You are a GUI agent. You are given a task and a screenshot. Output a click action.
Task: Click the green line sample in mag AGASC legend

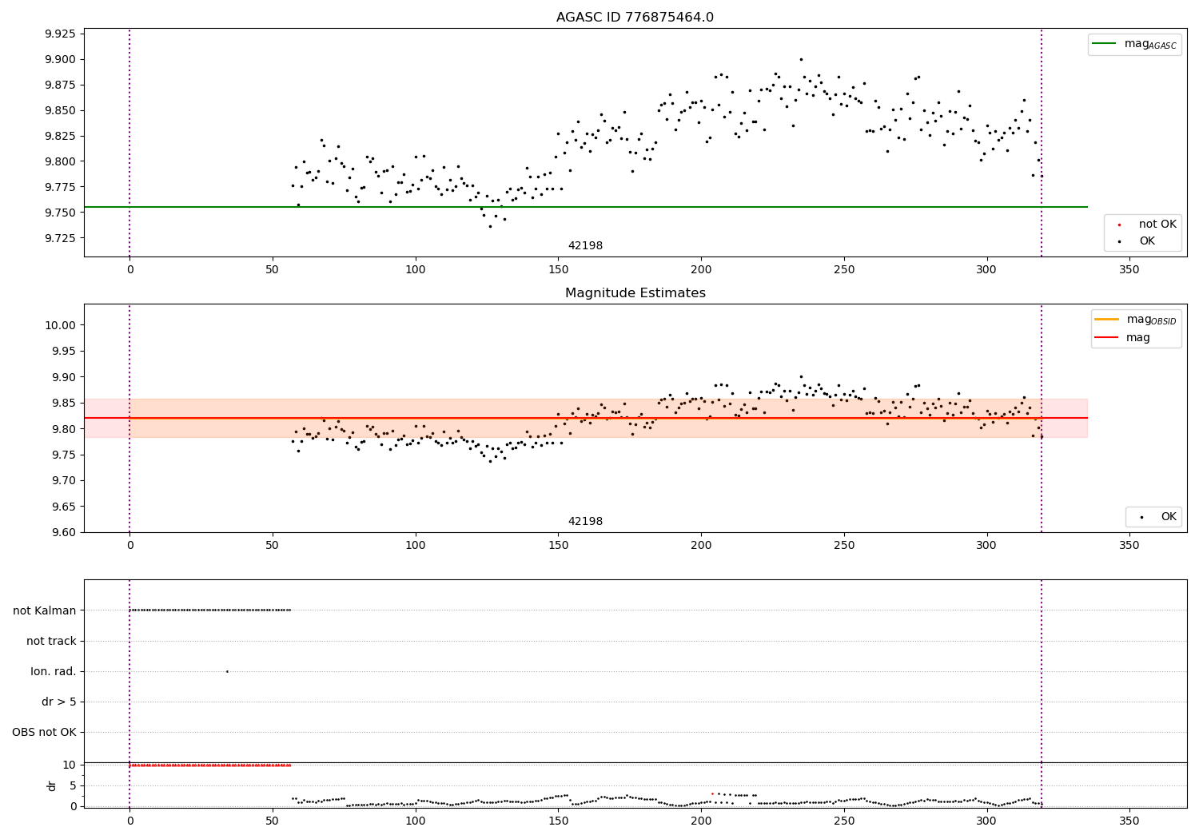click(x=1105, y=44)
